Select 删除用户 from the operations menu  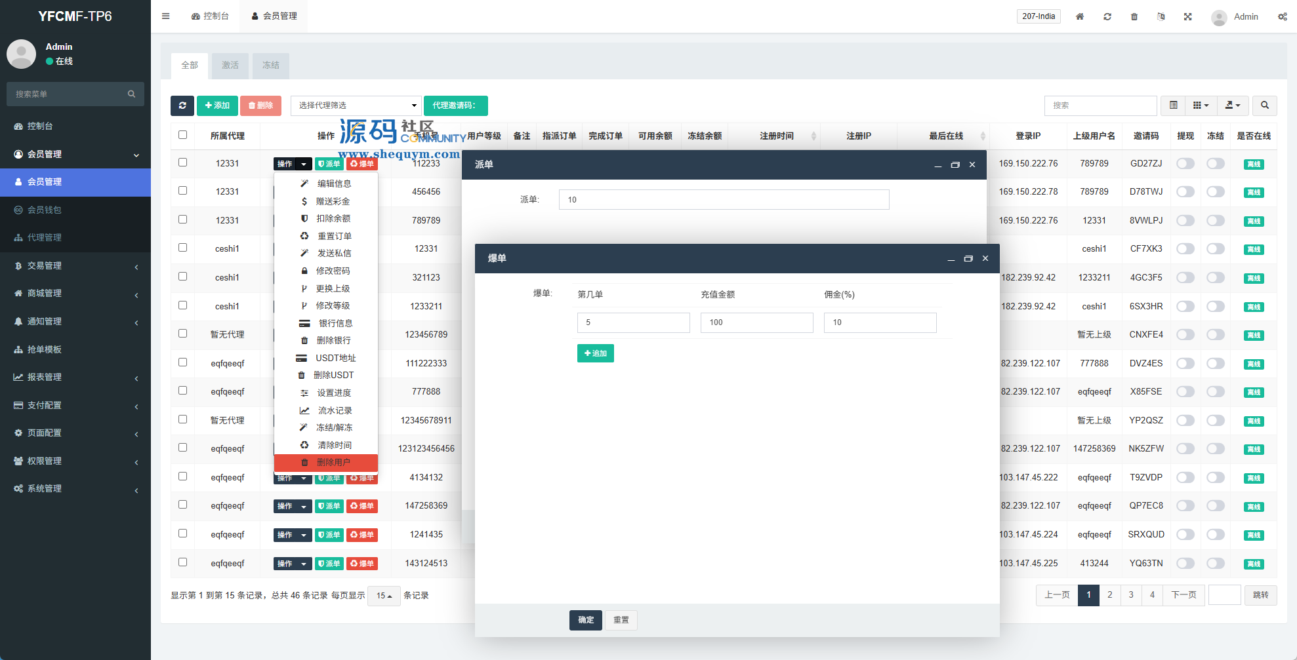point(326,463)
